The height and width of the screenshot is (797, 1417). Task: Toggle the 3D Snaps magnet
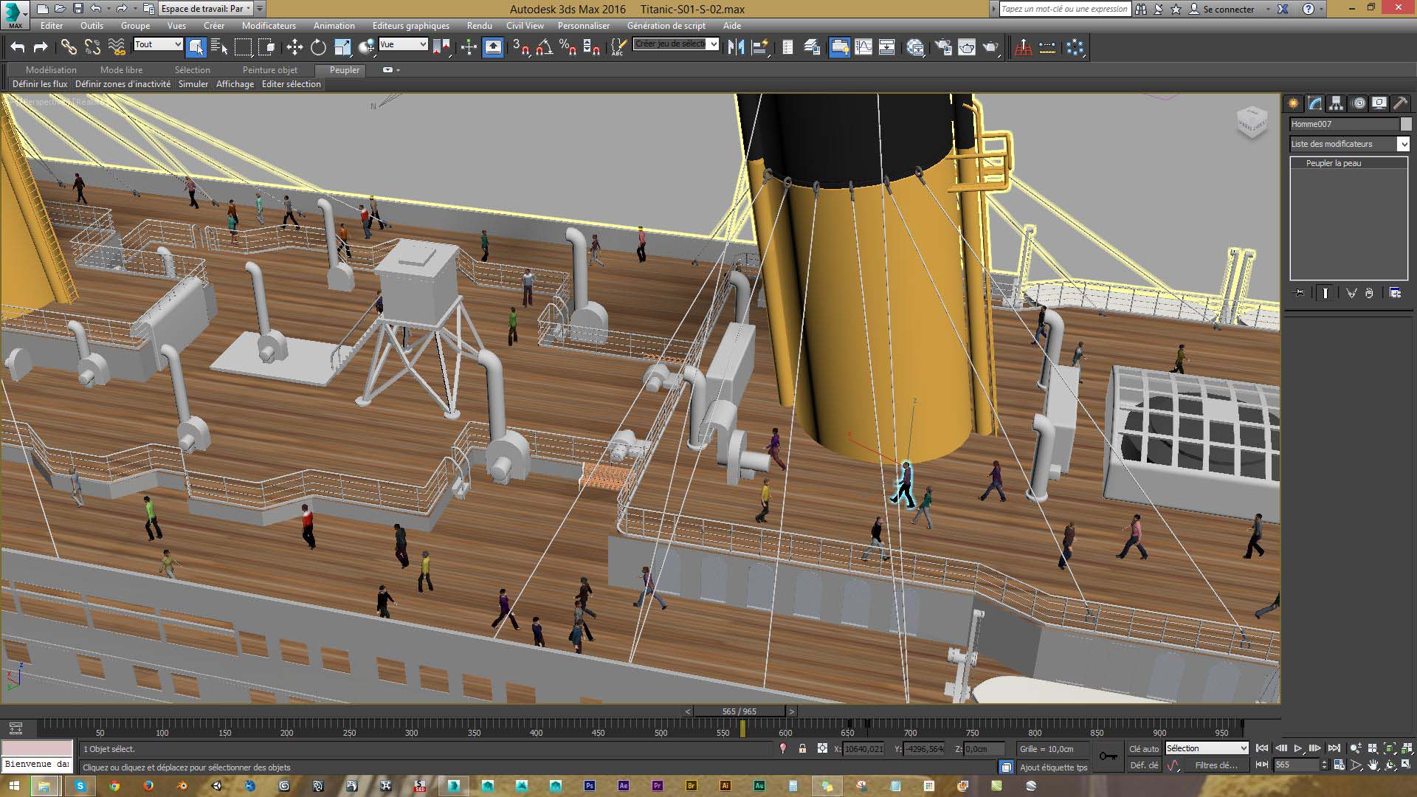(x=521, y=47)
